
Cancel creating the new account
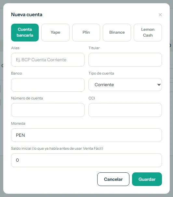pyautogui.click(x=113, y=179)
